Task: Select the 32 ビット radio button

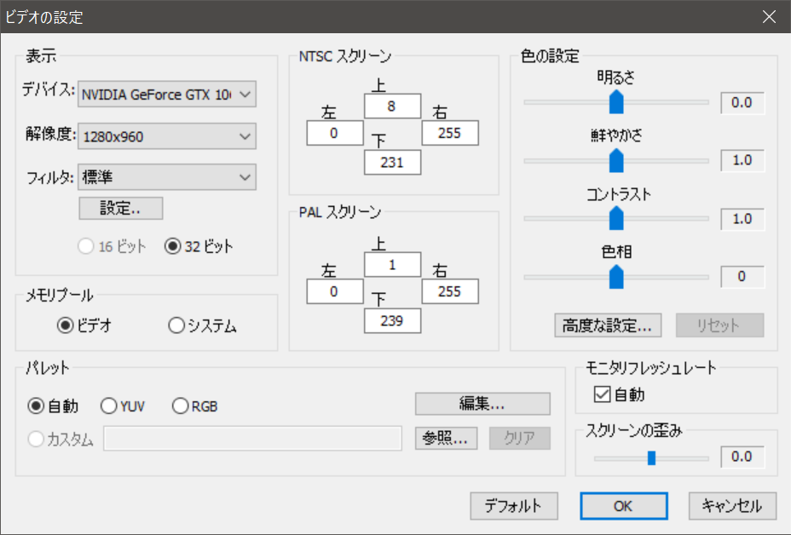Action: [171, 246]
